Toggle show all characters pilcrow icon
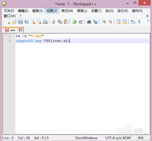The height and width of the screenshot is (141, 152). 139,22
